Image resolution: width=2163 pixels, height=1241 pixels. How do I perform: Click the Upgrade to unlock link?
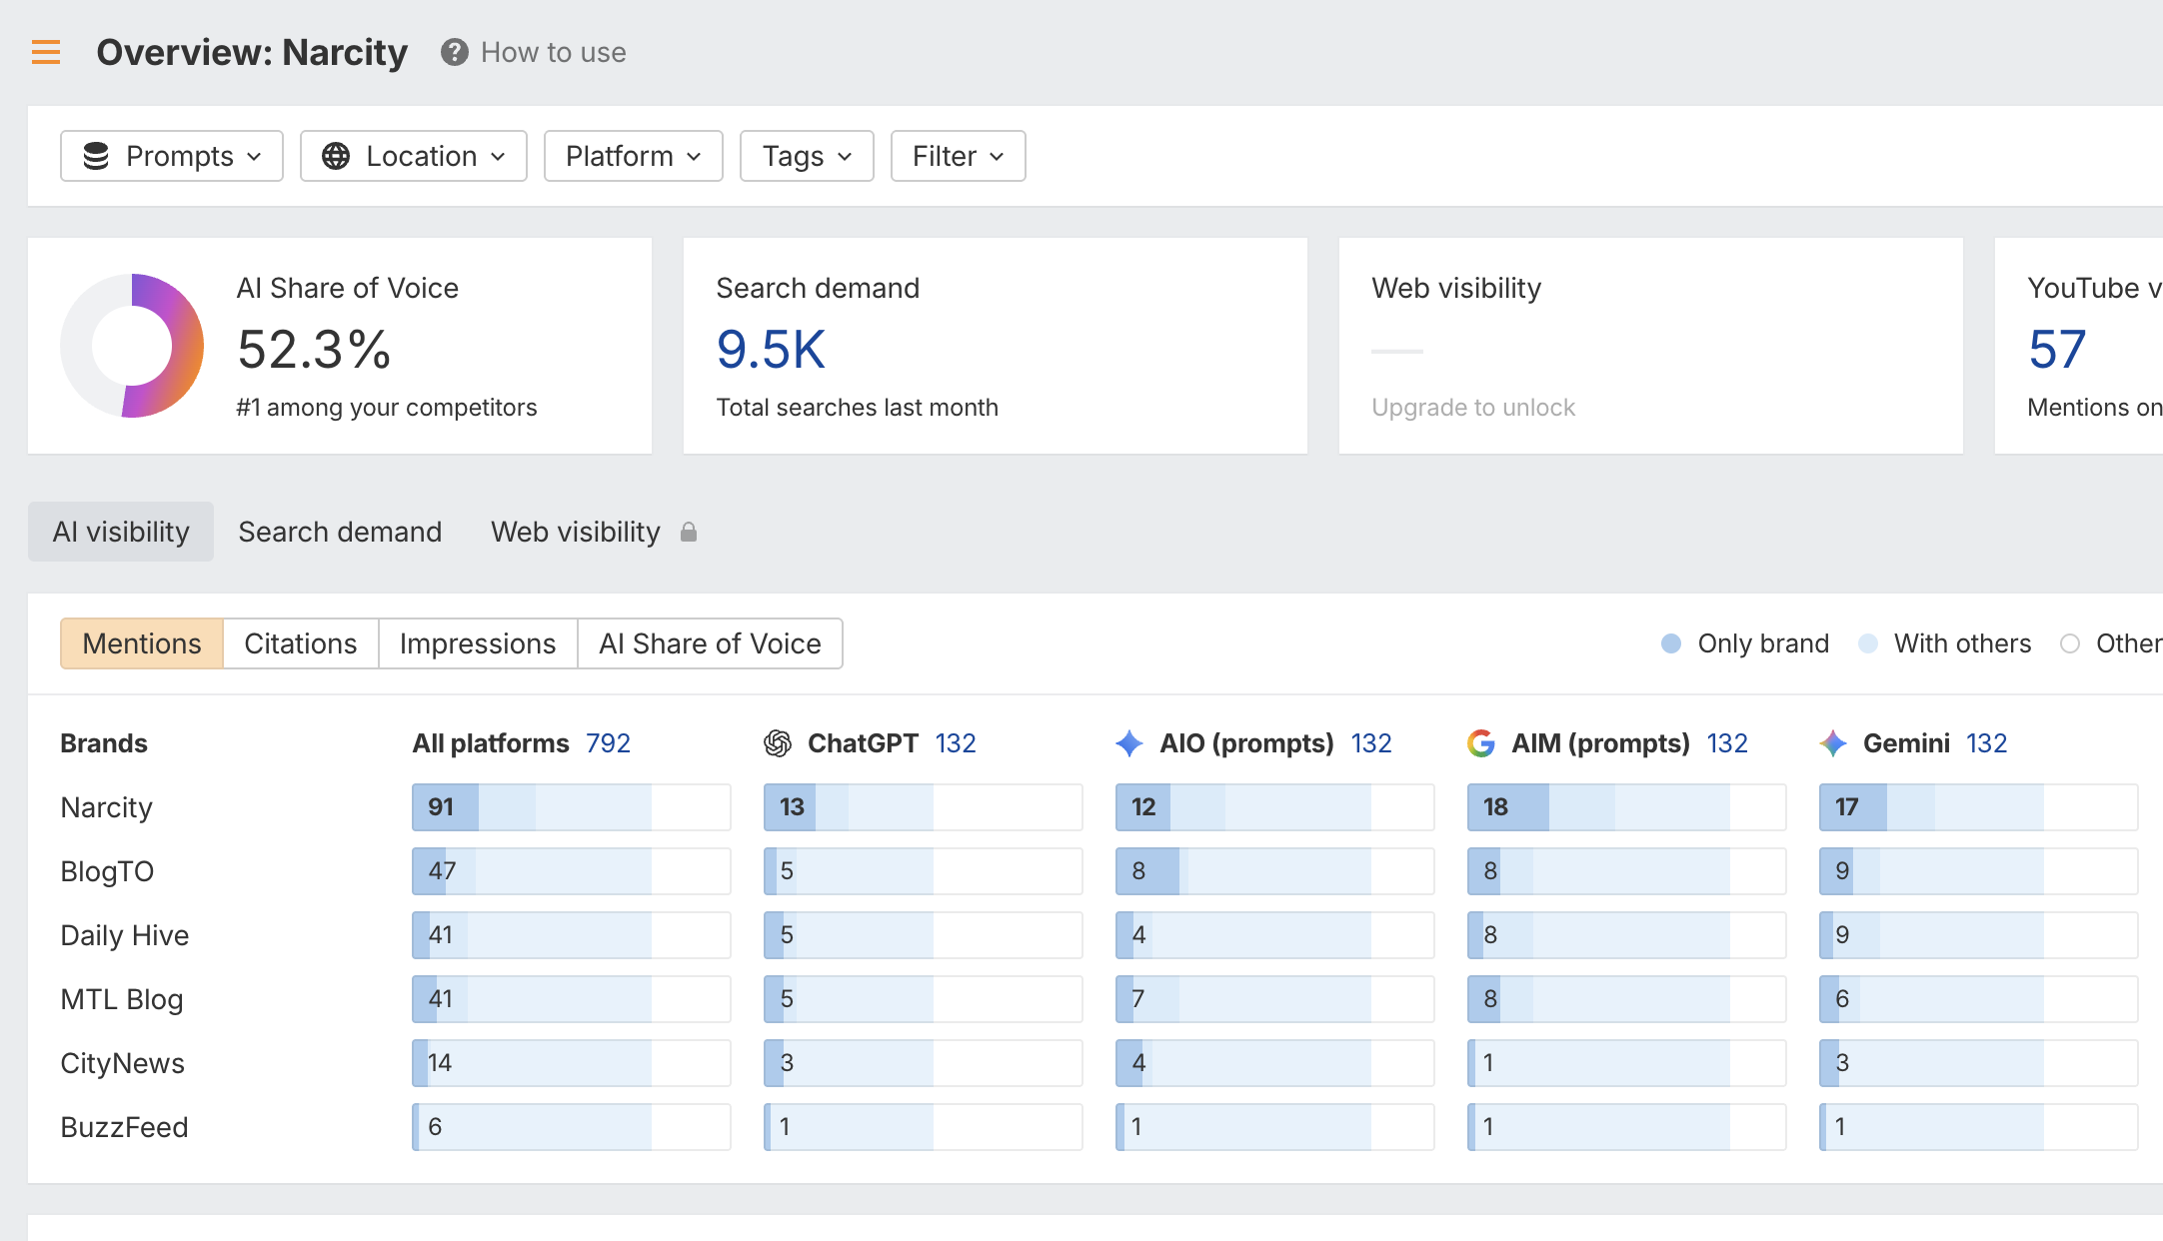coord(1473,408)
